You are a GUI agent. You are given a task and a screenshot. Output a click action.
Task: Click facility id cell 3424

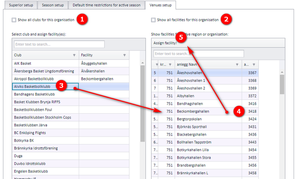[x=250, y=119]
